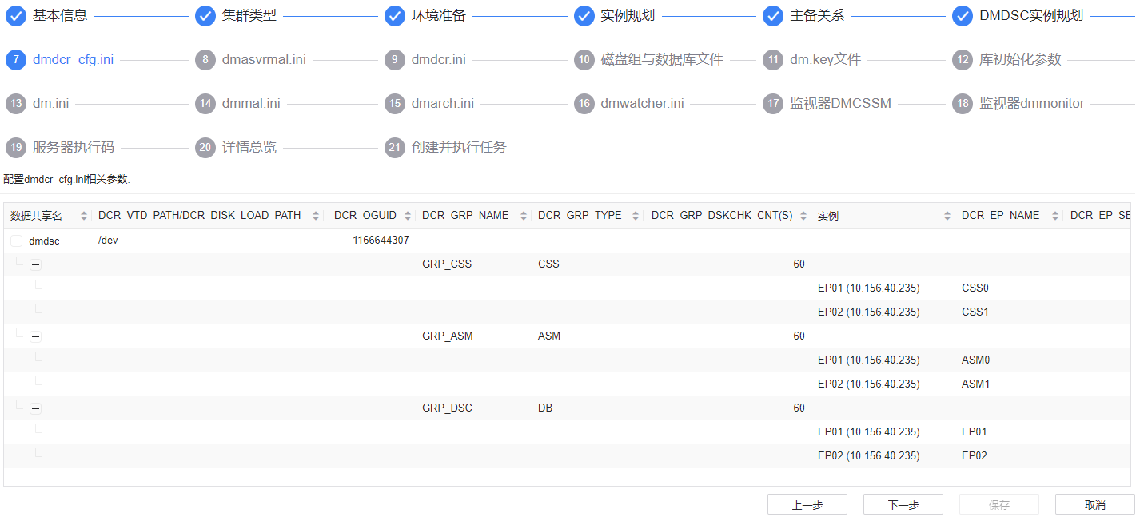Go to dm.ini step label
This screenshot has width=1136, height=517.
pyautogui.click(x=51, y=104)
